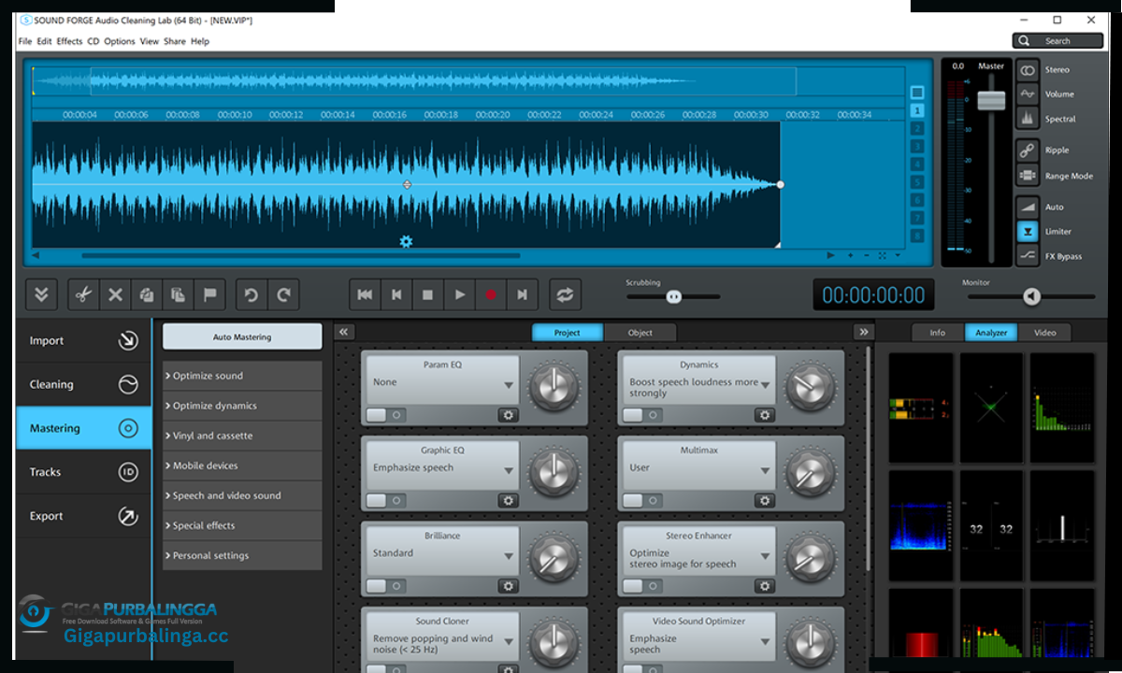Jump to the start of the project
This screenshot has width=1122, height=673.
click(x=365, y=294)
